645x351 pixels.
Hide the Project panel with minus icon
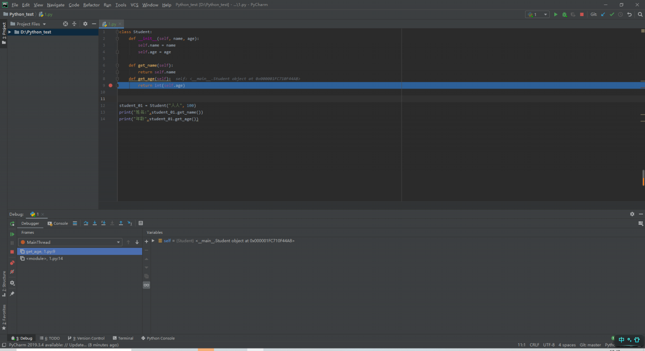click(x=94, y=24)
